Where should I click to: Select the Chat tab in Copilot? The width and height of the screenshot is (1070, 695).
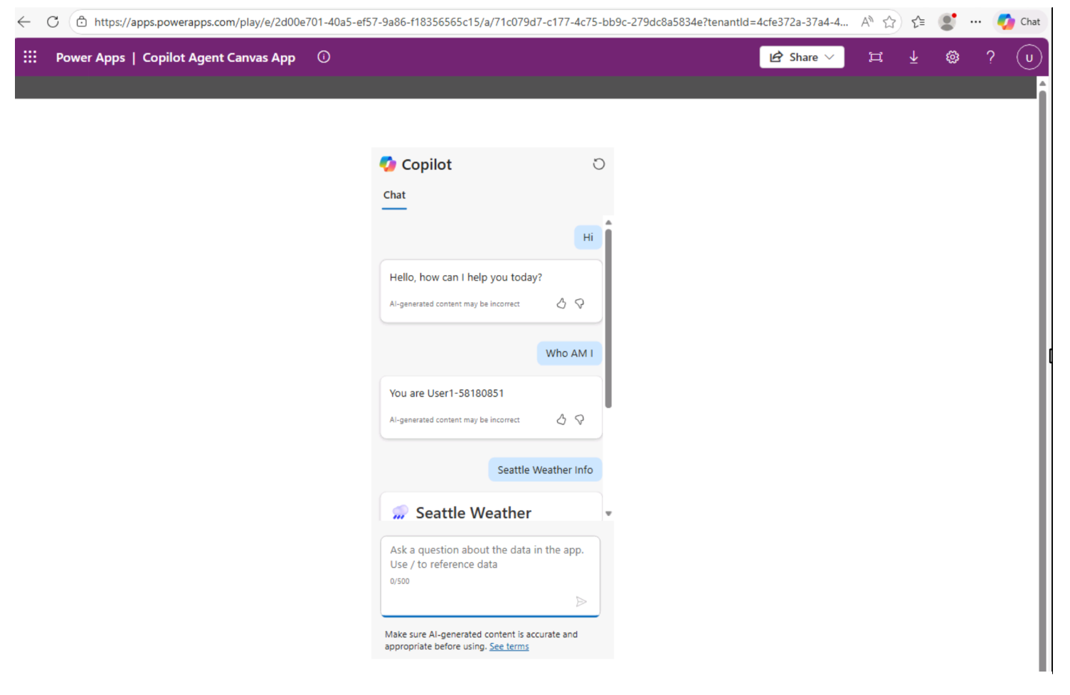click(394, 195)
